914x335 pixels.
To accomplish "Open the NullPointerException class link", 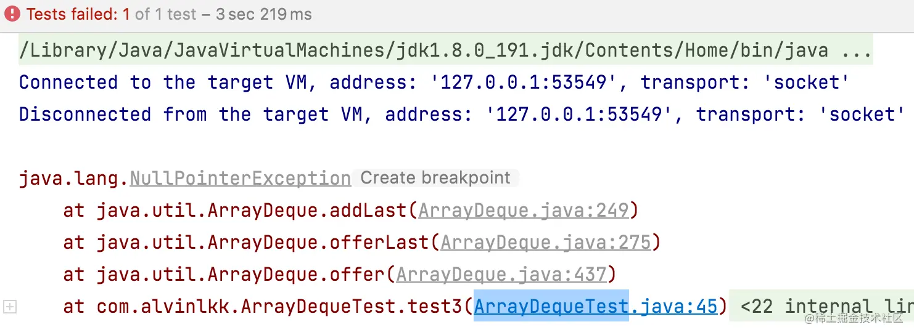I will click(x=241, y=179).
